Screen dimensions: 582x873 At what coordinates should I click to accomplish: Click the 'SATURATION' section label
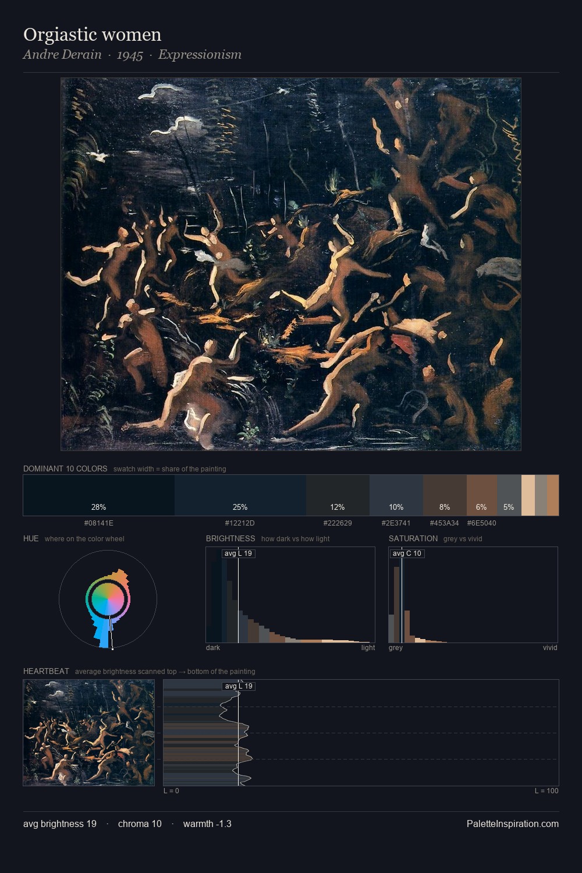click(413, 538)
